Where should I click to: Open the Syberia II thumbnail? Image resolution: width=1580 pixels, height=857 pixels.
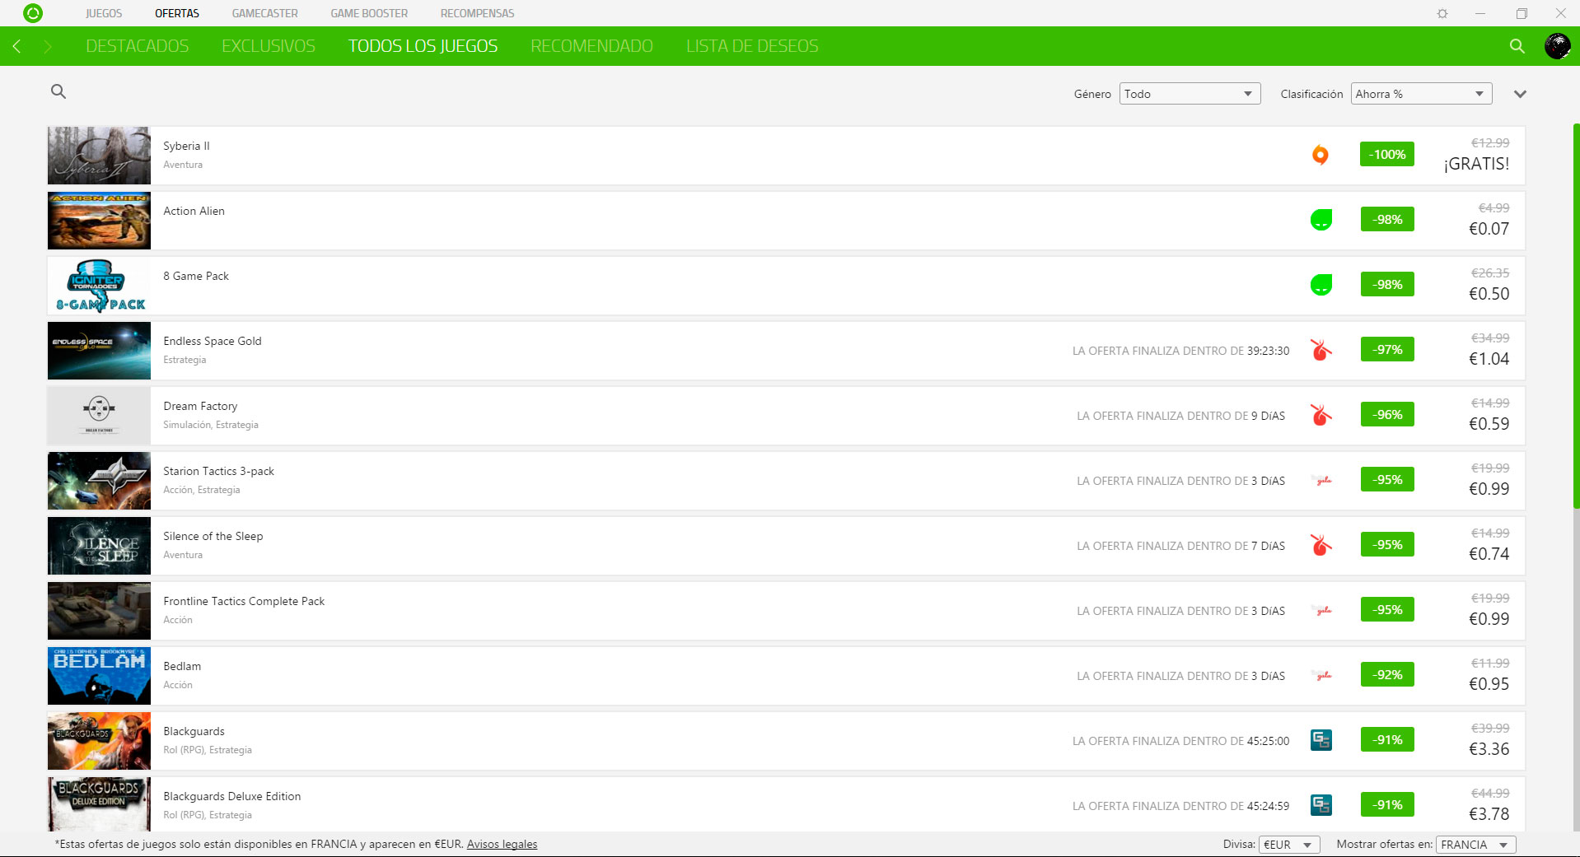[x=99, y=155]
